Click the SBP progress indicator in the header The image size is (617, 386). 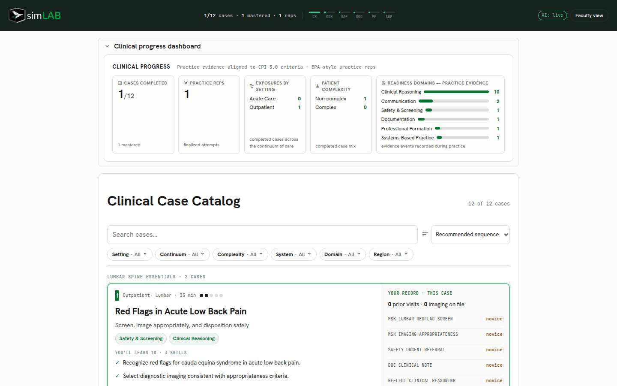coord(389,15)
